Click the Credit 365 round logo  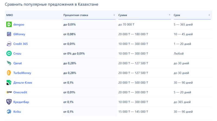(9, 44)
